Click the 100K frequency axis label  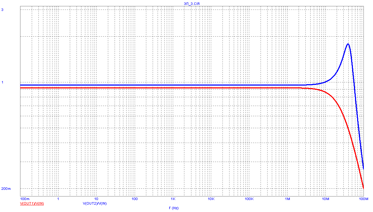[249, 199]
